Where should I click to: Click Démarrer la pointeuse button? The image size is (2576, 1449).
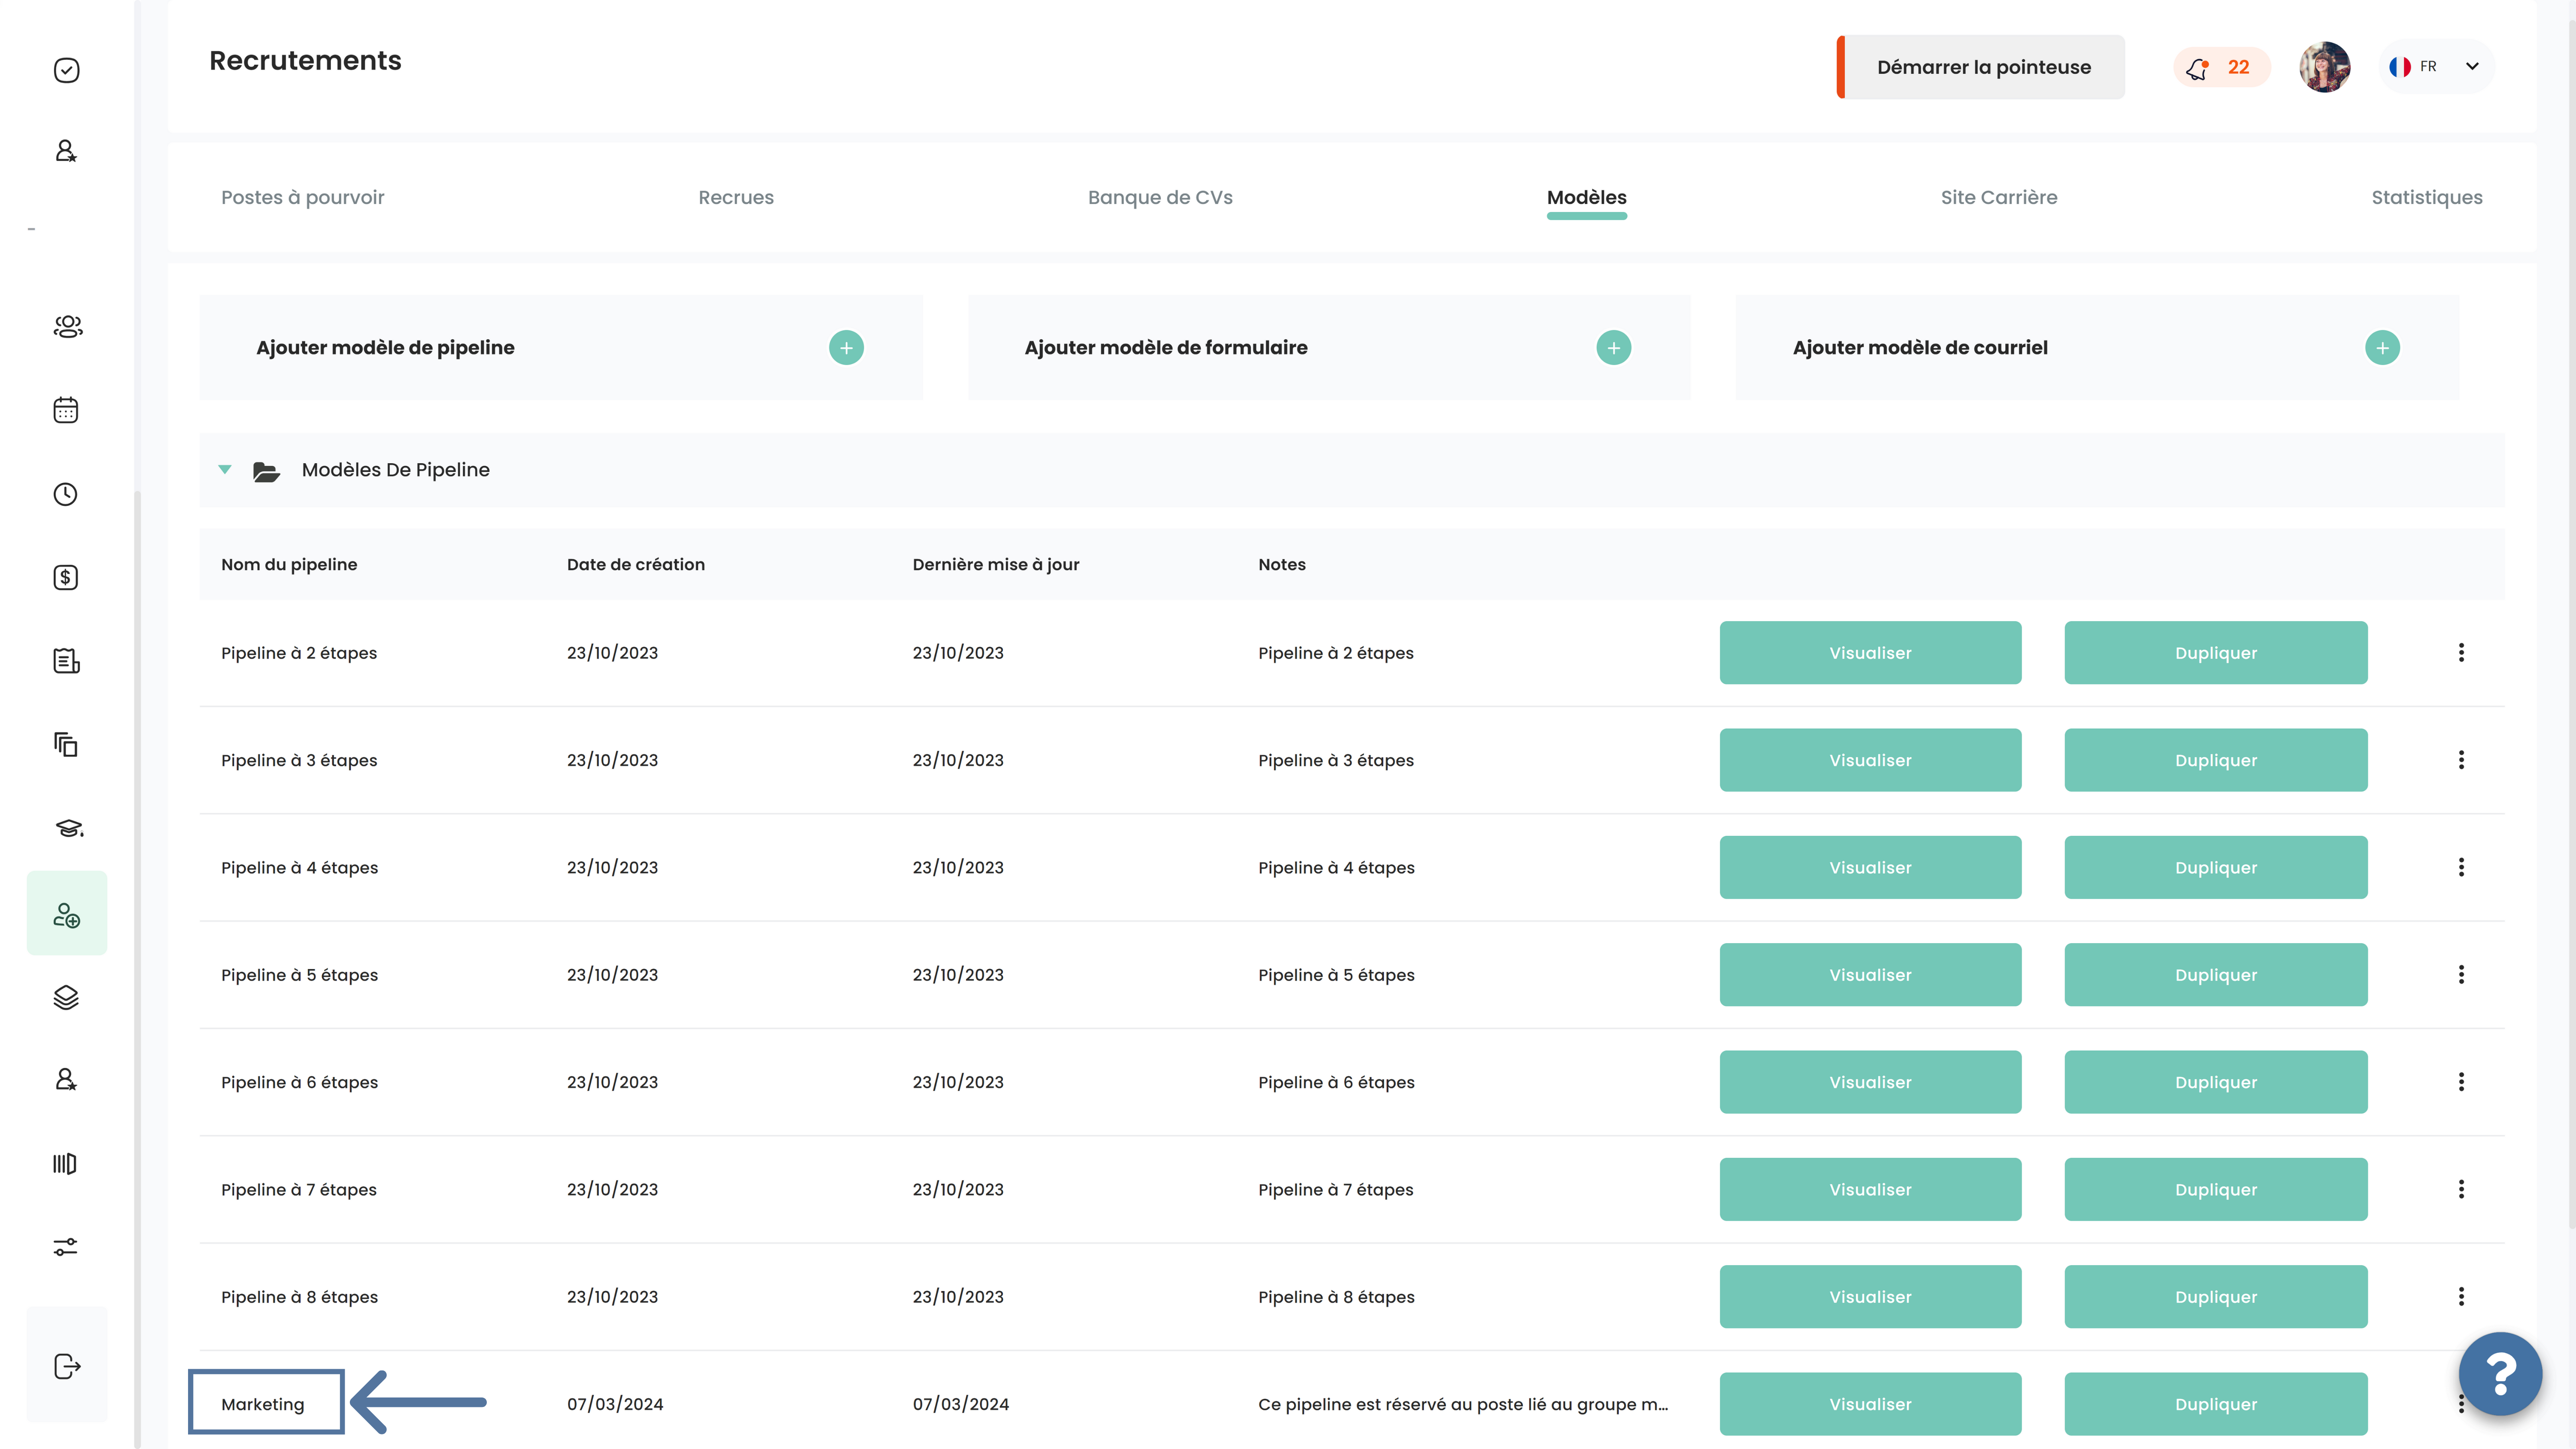pyautogui.click(x=1981, y=67)
